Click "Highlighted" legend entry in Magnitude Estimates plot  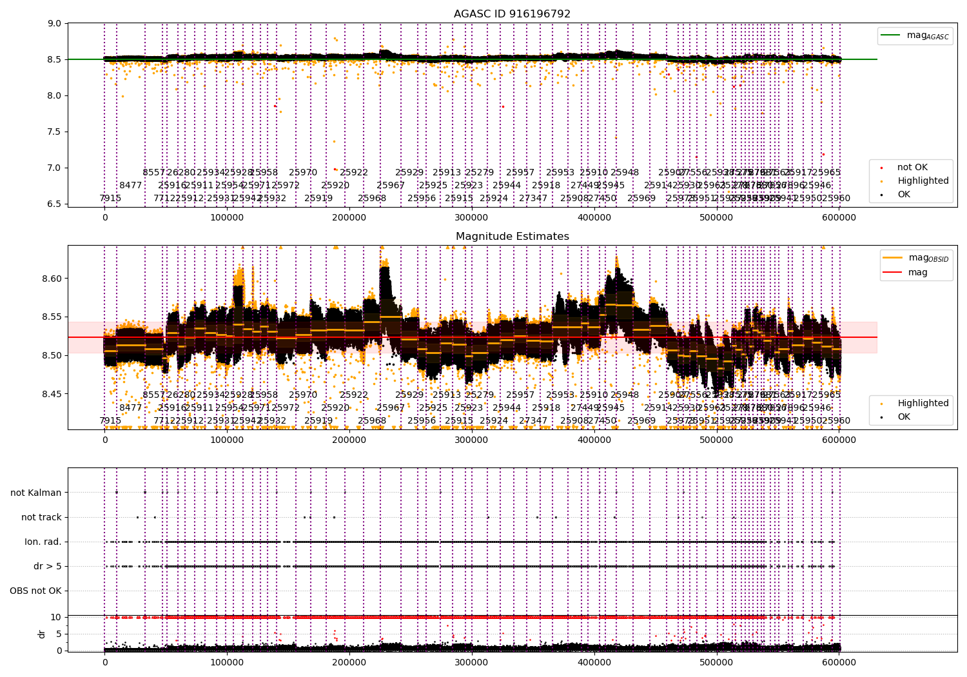point(913,404)
